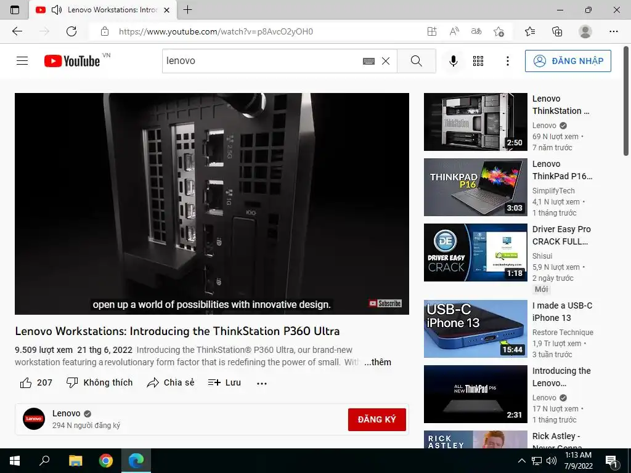Open ThinkPad P16 thumbnail 3:03
The image size is (631, 473).
pyautogui.click(x=475, y=187)
